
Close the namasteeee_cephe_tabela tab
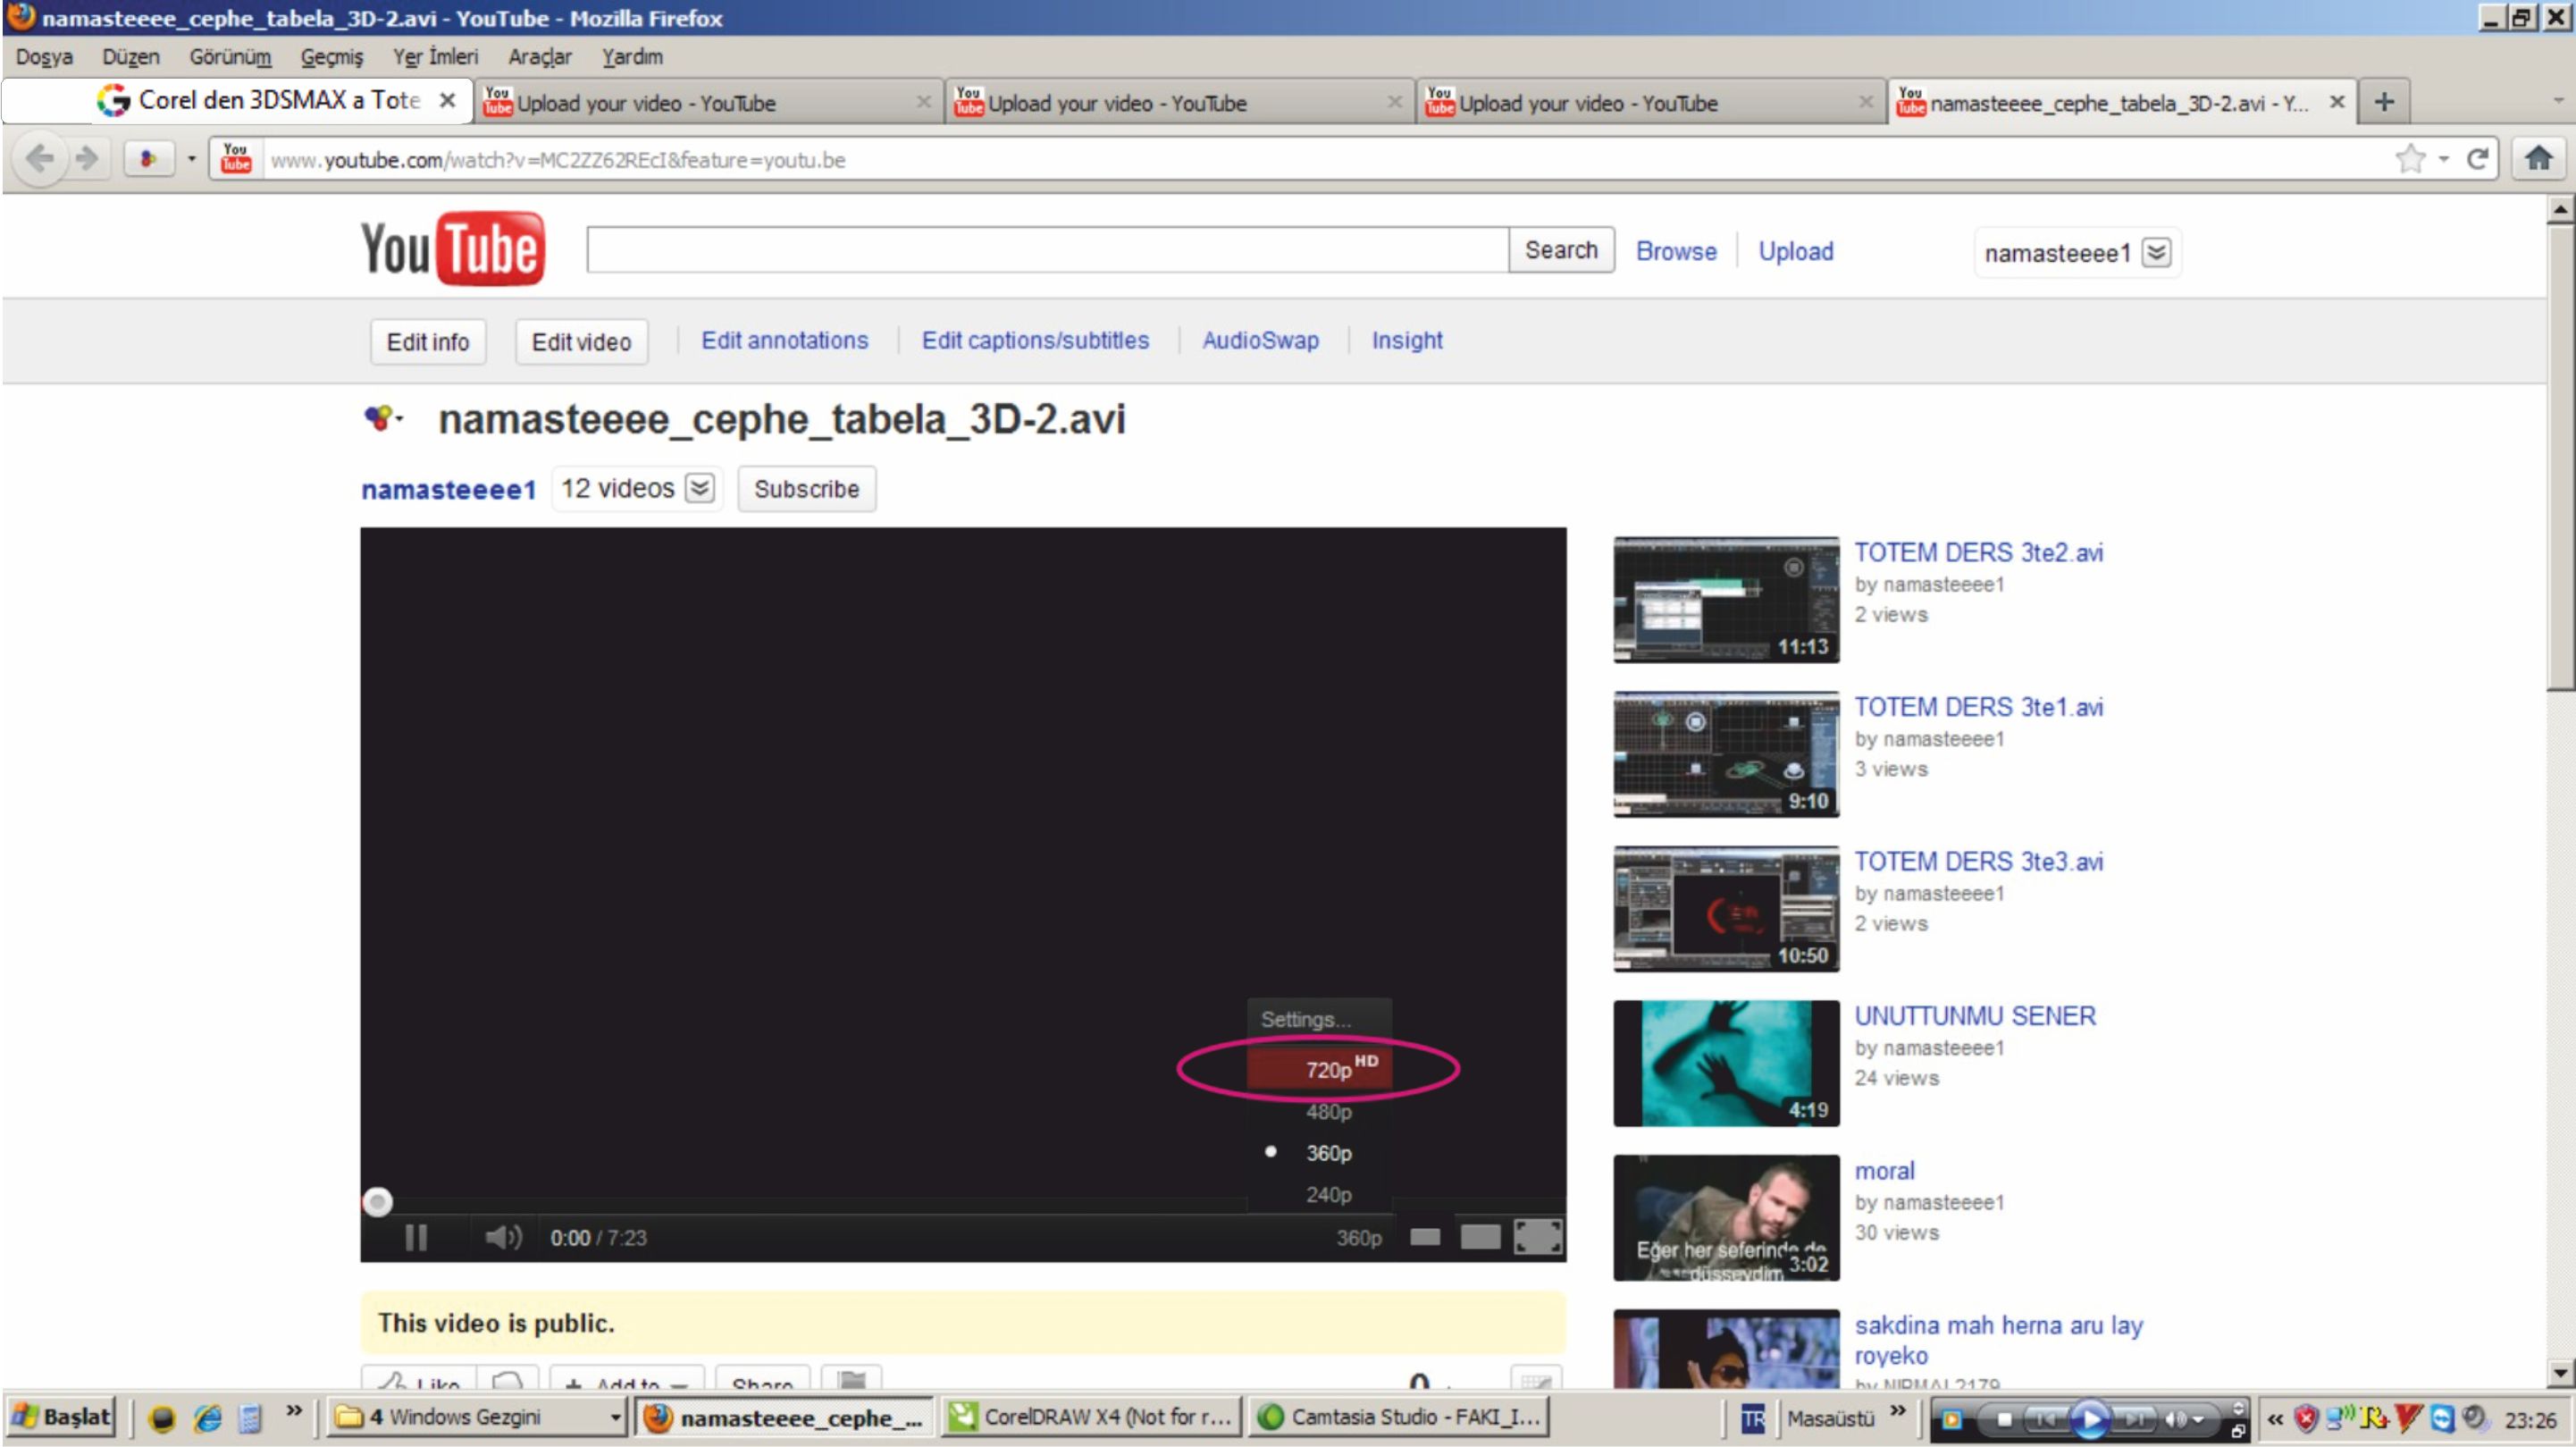point(2337,101)
